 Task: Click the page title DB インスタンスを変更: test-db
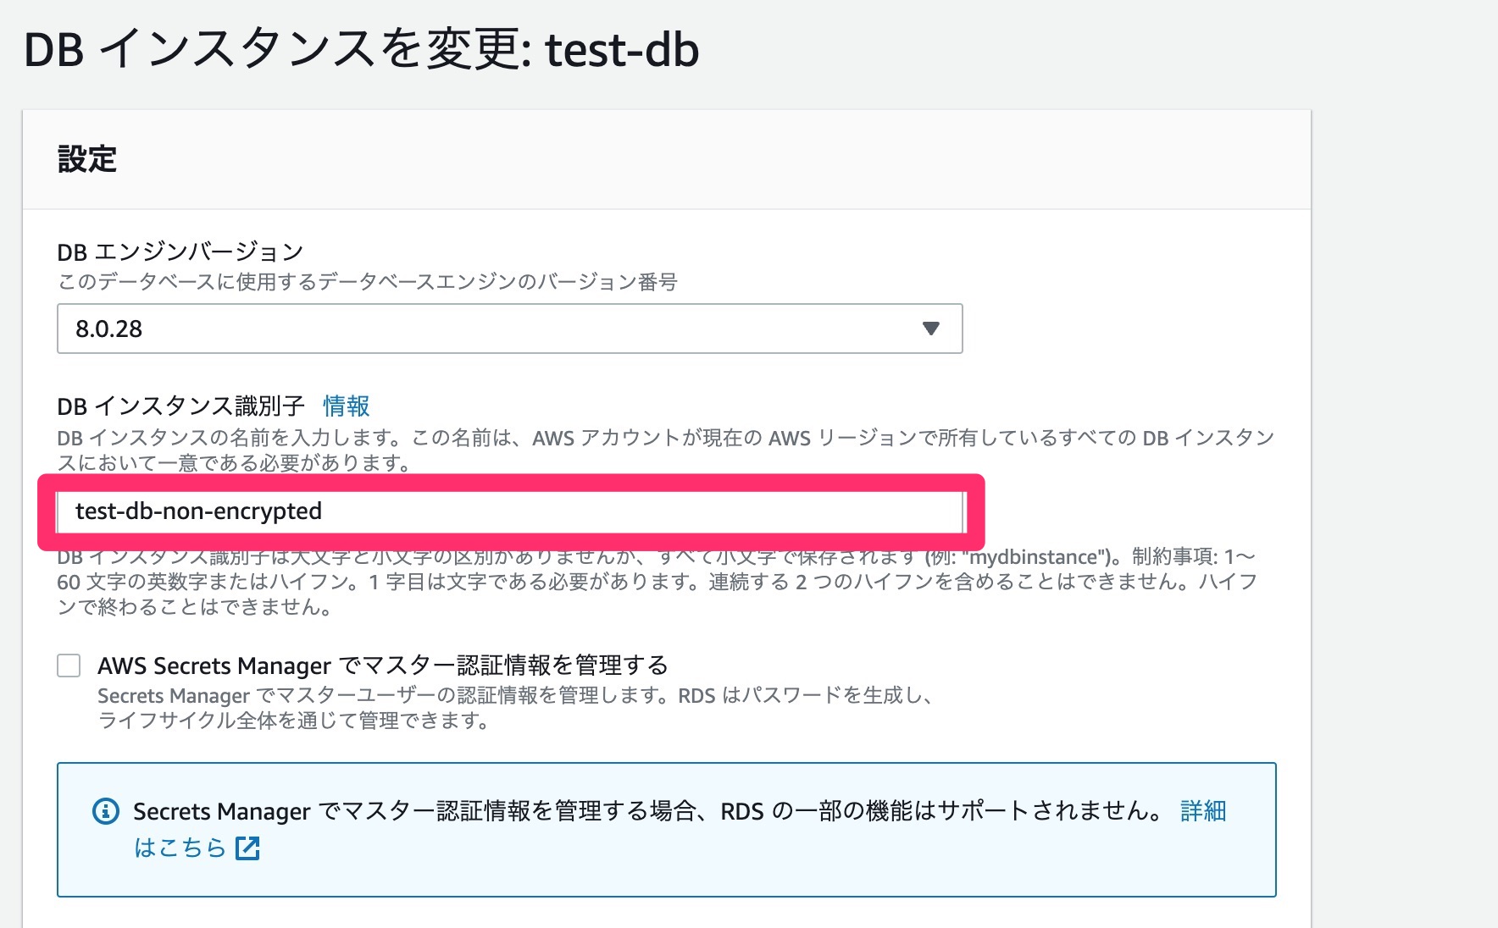pos(360,49)
